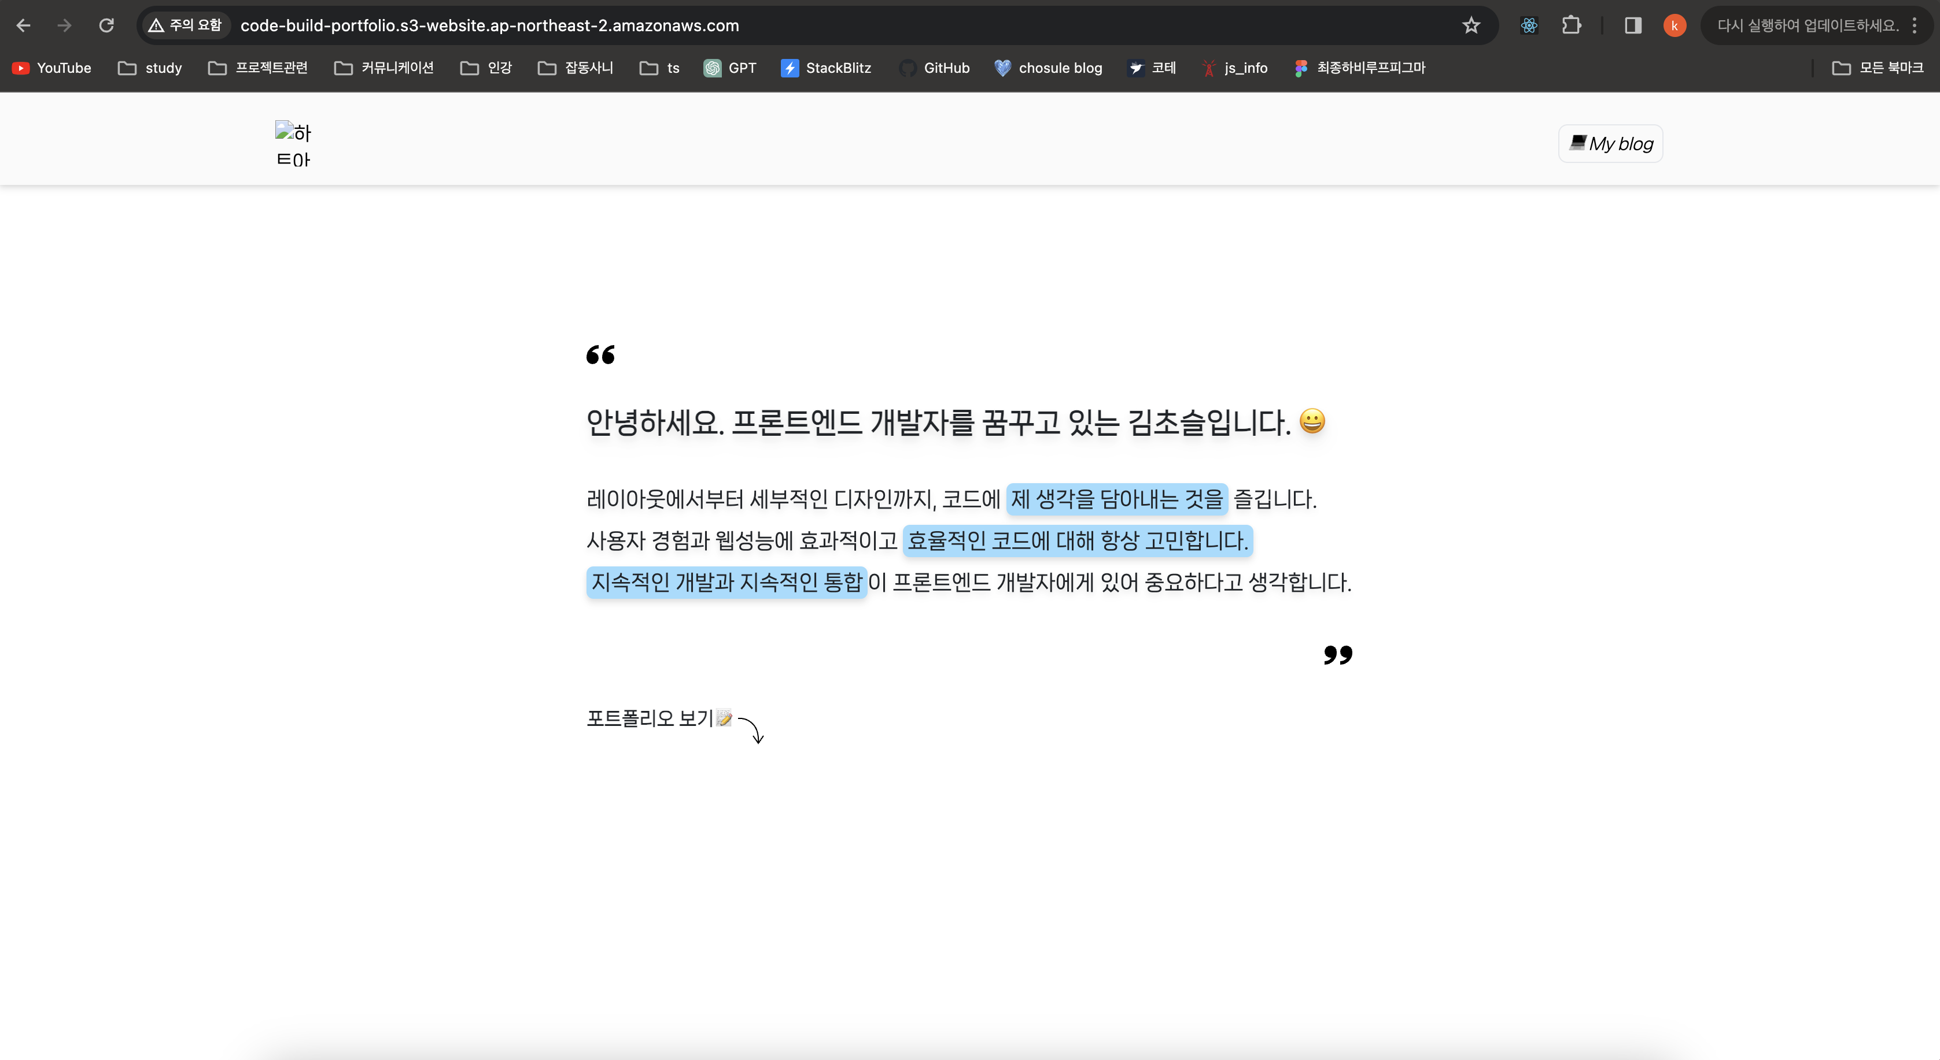Click the browser update relaunch button
This screenshot has height=1060, width=1940.
point(1807,25)
